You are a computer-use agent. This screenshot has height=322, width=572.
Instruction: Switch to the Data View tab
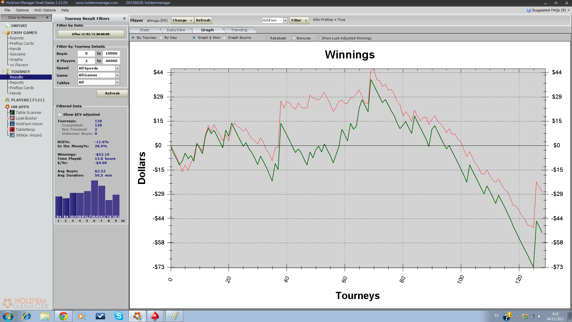tap(176, 30)
